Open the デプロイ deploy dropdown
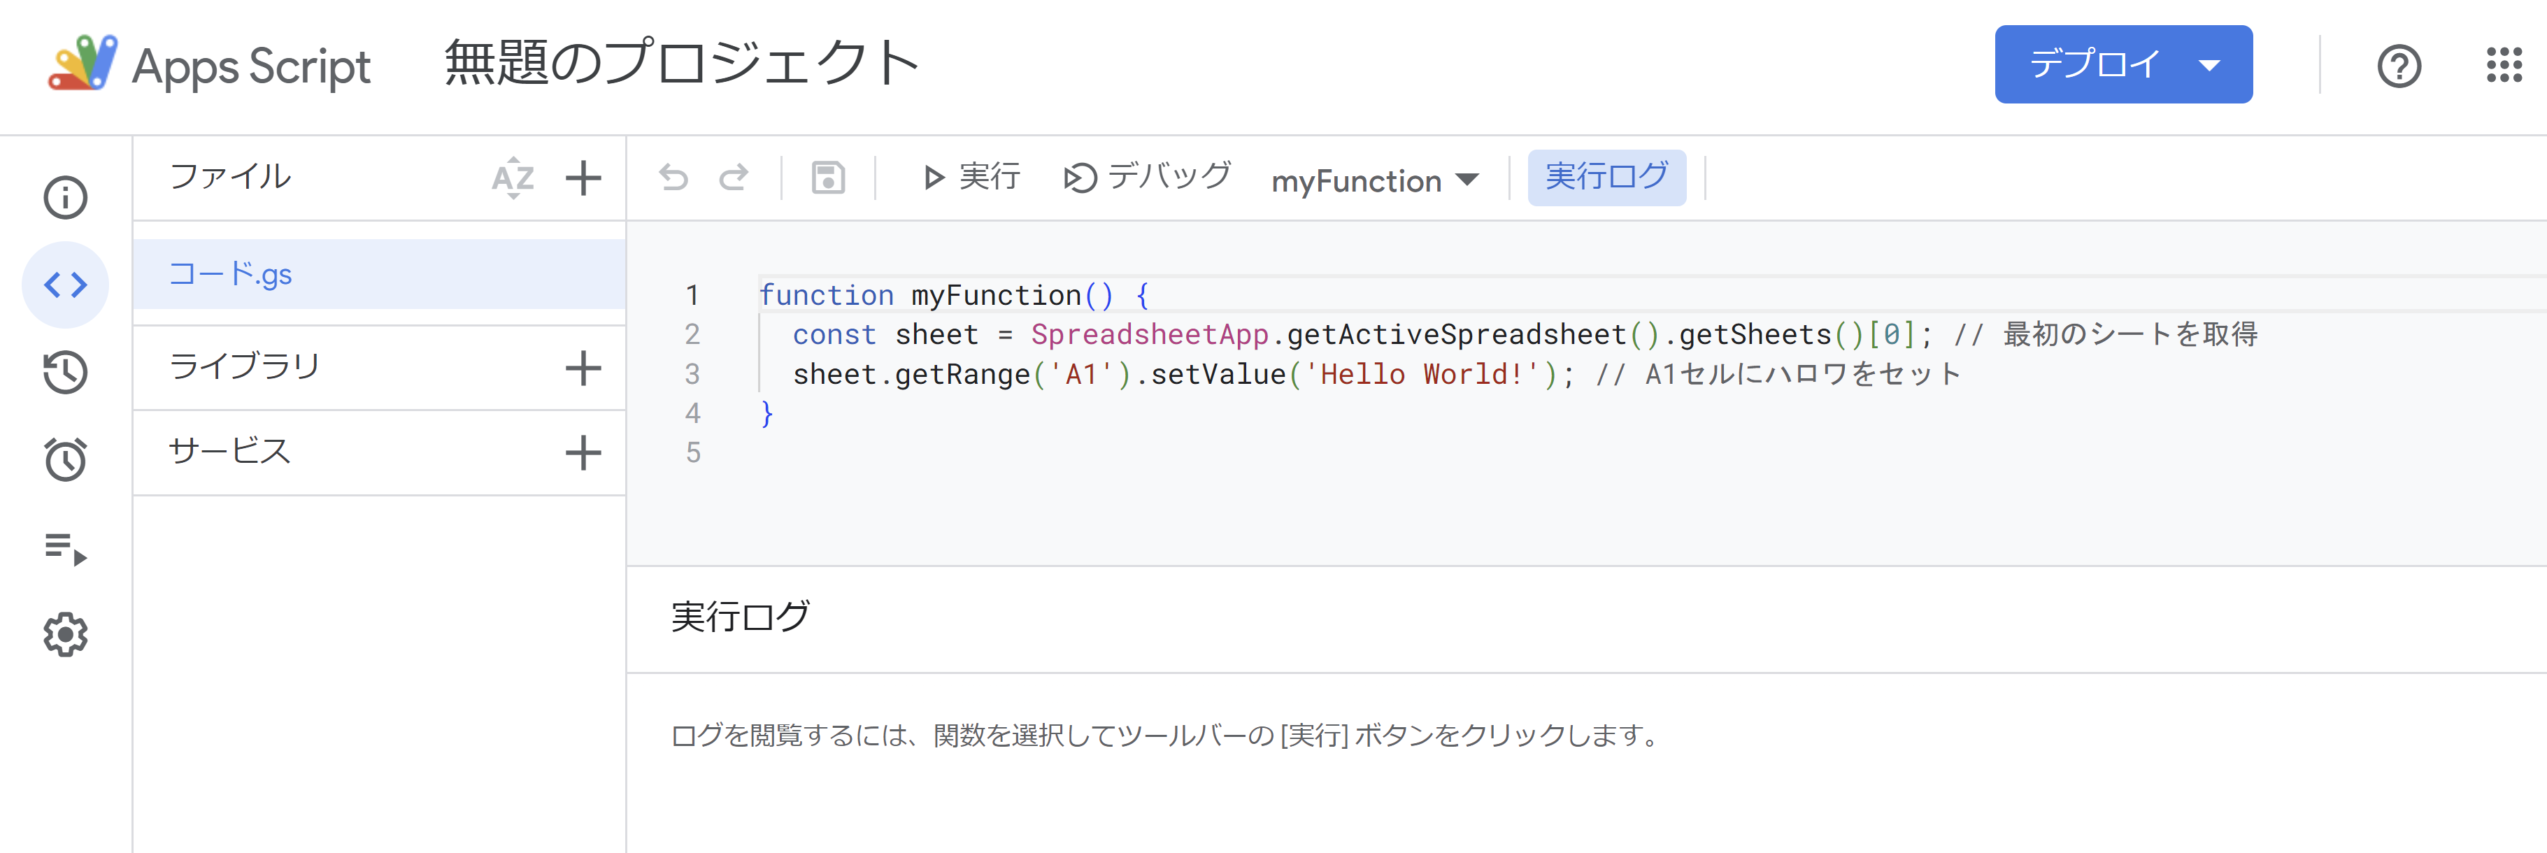 coord(2122,64)
